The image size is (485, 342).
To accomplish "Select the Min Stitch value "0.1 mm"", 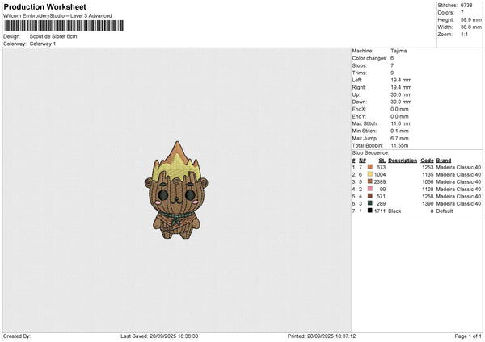I will pyautogui.click(x=400, y=131).
